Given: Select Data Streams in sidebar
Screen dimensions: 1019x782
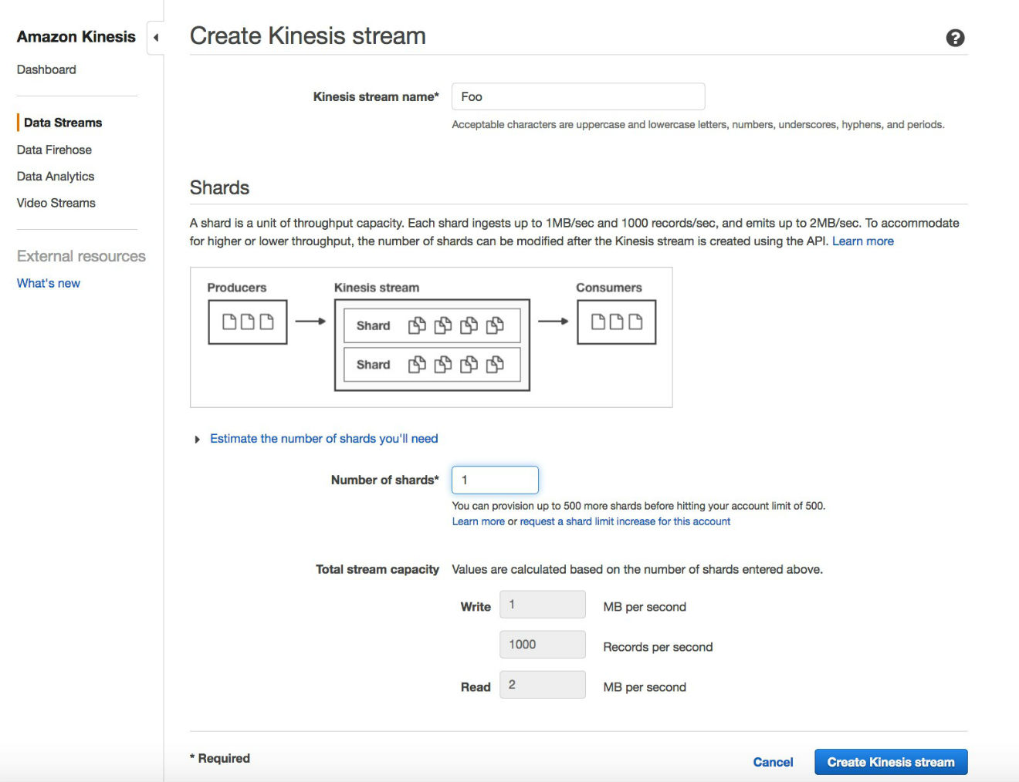Looking at the screenshot, I should [63, 123].
